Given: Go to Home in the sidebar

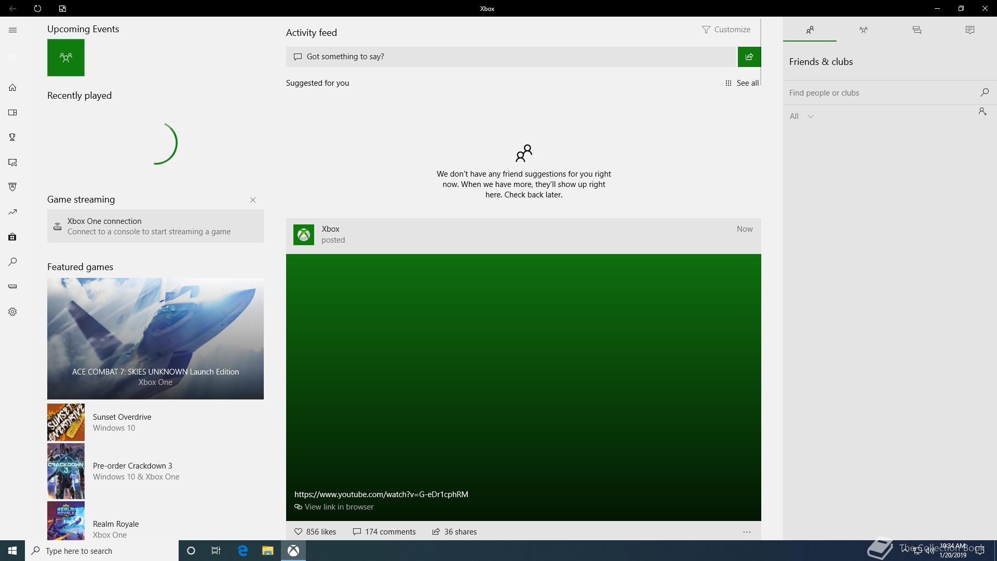Looking at the screenshot, I should click(x=13, y=87).
